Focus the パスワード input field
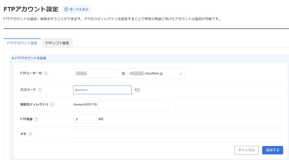The image size is (289, 160). tap(102, 90)
